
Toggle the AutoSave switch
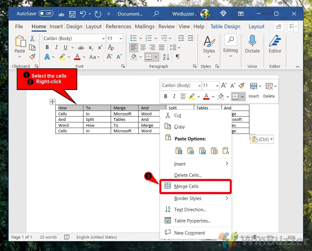point(46,14)
